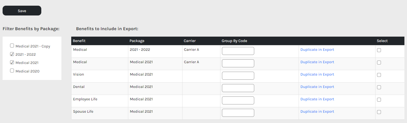Click Duplicate in Export for Dental
Image resolution: width=407 pixels, height=123 pixels.
(x=317, y=87)
